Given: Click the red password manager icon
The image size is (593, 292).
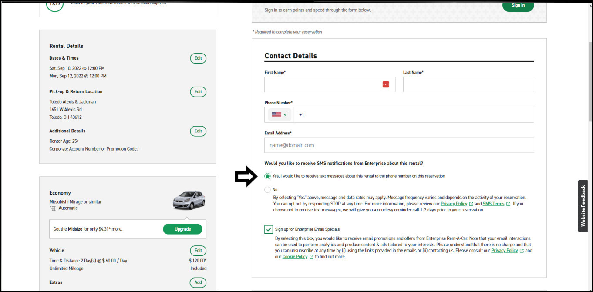Looking at the screenshot, I should (386, 84).
